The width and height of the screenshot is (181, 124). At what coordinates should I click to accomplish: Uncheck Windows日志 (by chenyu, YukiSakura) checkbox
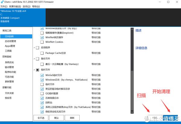coord(42,80)
